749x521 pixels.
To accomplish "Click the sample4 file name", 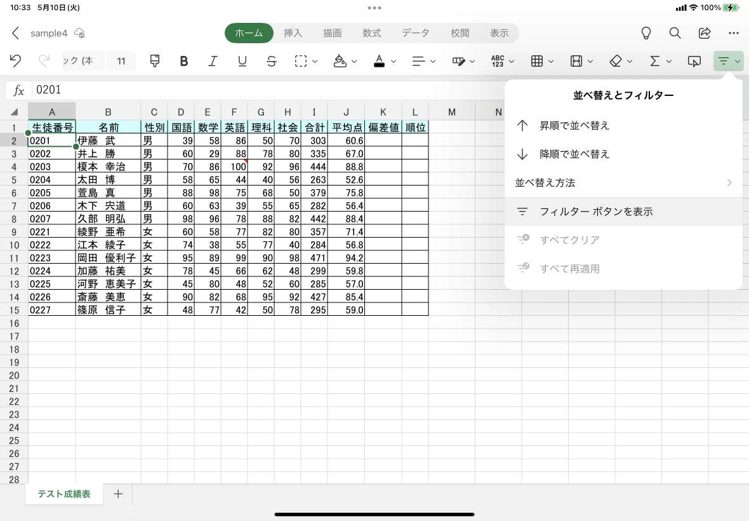I will [x=49, y=33].
